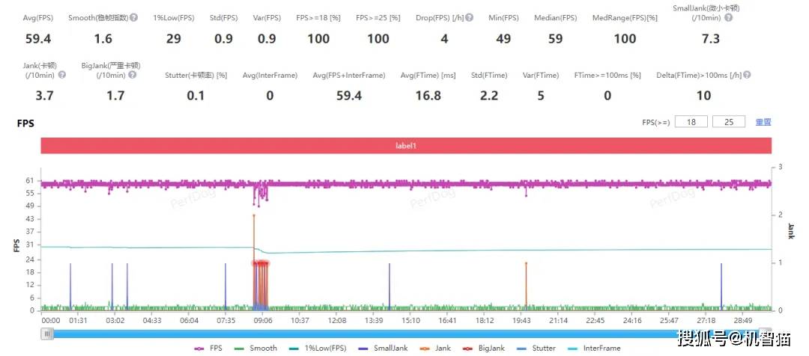809x356 pixels.
Task: Click the FPS chart title
Action: pyautogui.click(x=25, y=123)
